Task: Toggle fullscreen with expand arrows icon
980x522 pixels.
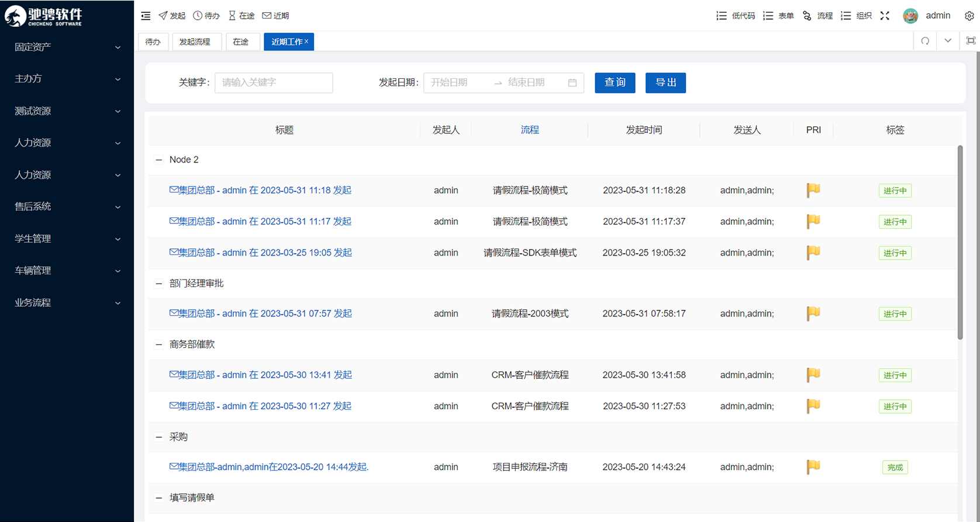Action: coord(885,16)
